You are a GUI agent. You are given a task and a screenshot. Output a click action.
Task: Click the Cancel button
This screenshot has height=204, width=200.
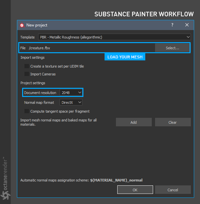[173, 190]
